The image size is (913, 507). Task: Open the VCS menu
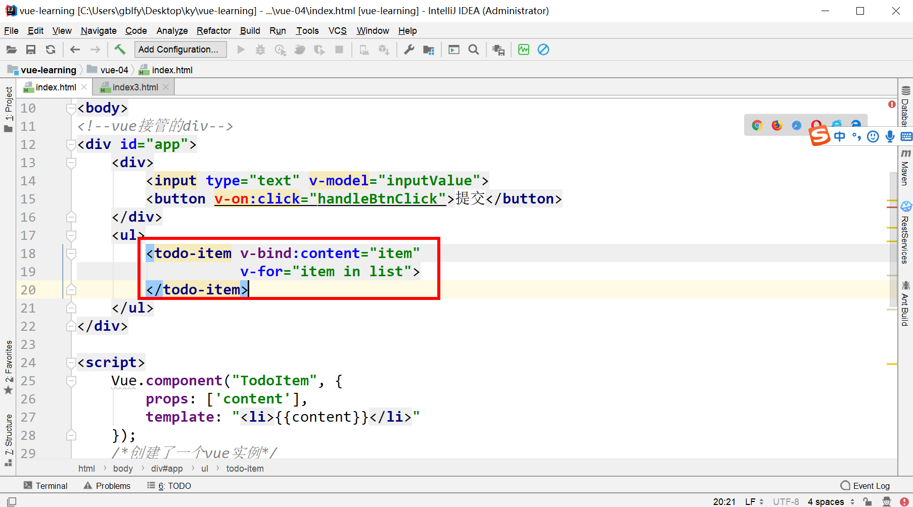337,31
